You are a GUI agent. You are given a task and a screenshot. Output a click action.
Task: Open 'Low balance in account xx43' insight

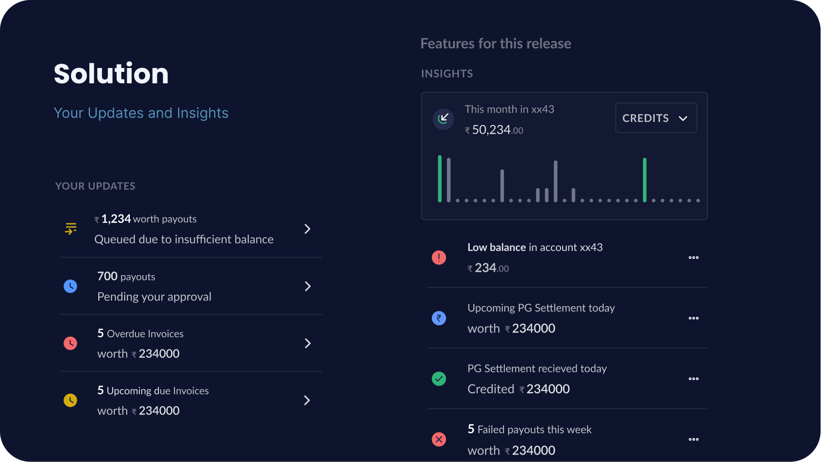point(567,258)
